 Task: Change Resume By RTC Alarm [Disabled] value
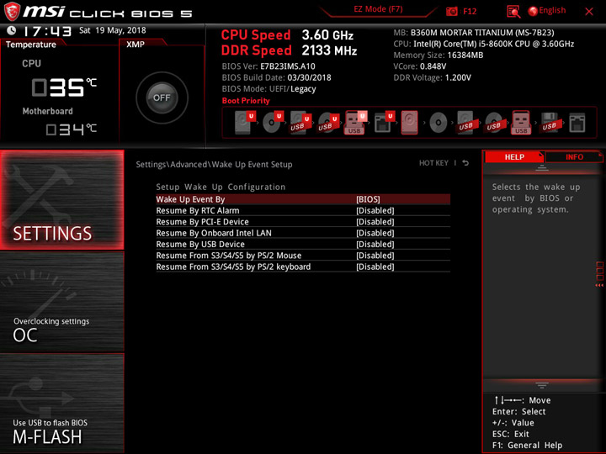[x=375, y=210]
